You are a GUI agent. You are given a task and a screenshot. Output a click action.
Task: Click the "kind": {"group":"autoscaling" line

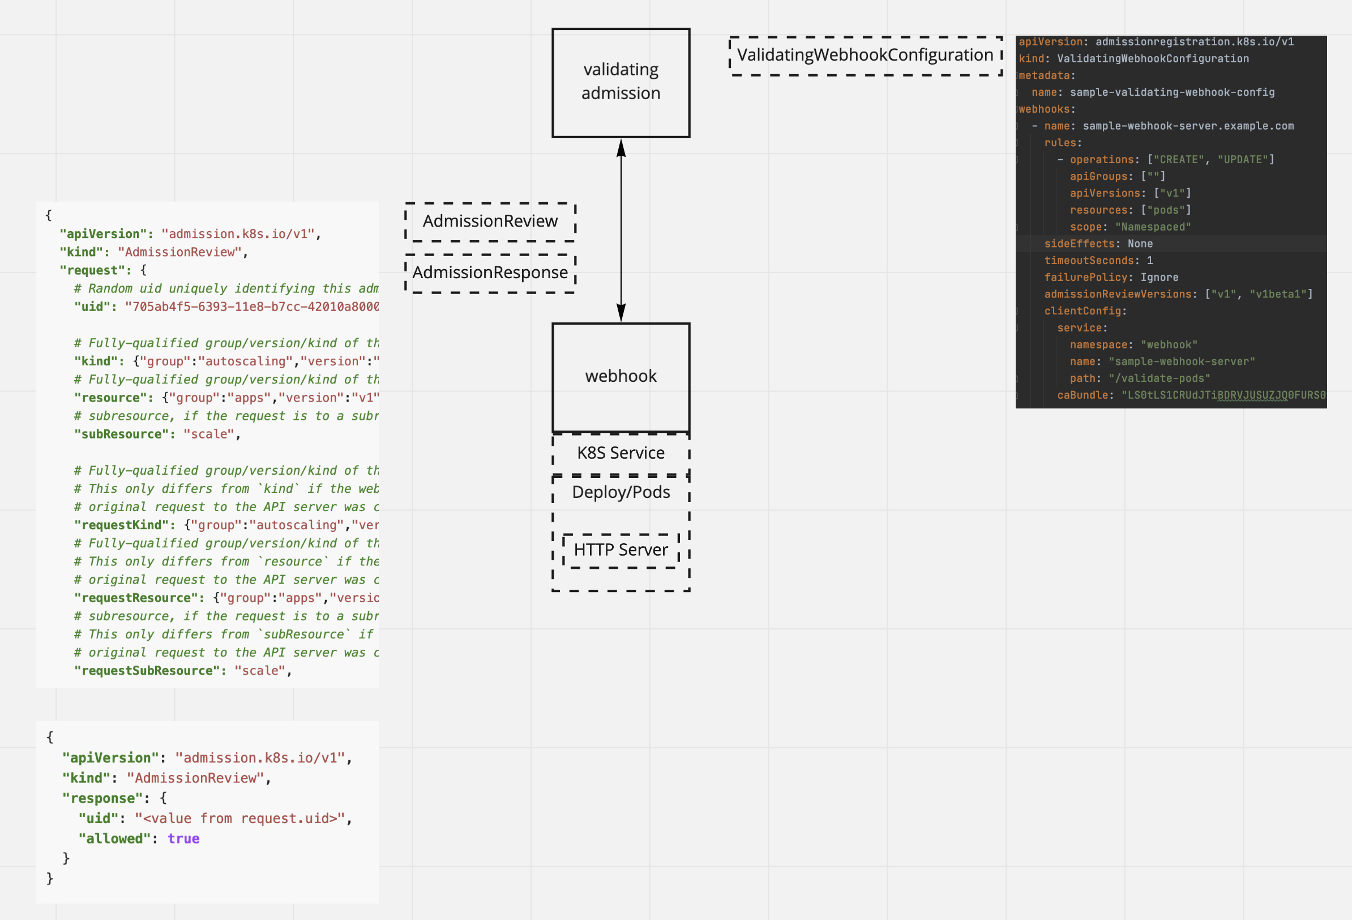(x=226, y=361)
